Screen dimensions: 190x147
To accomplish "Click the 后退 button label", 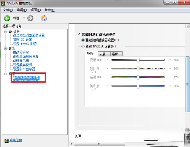I will [x=16, y=18].
